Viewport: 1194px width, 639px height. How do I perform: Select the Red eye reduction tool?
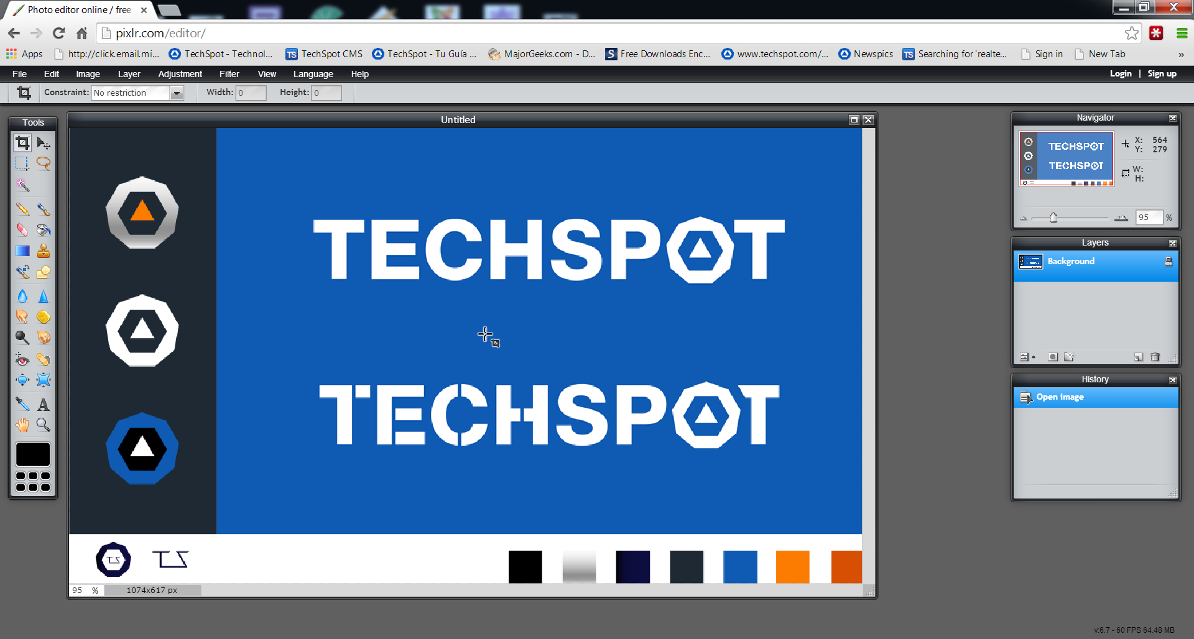[x=22, y=359]
